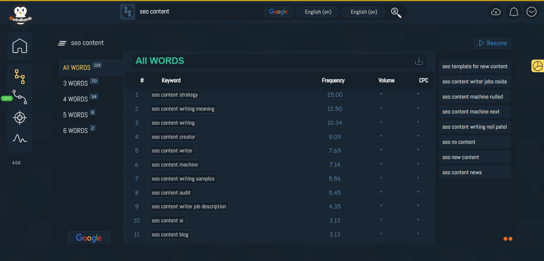Click suggestion 'seo content writer jobs noida'
This screenshot has height=261, width=544.
coord(475,82)
